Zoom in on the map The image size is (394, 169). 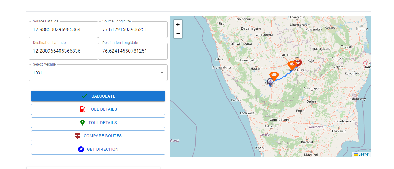[178, 25]
